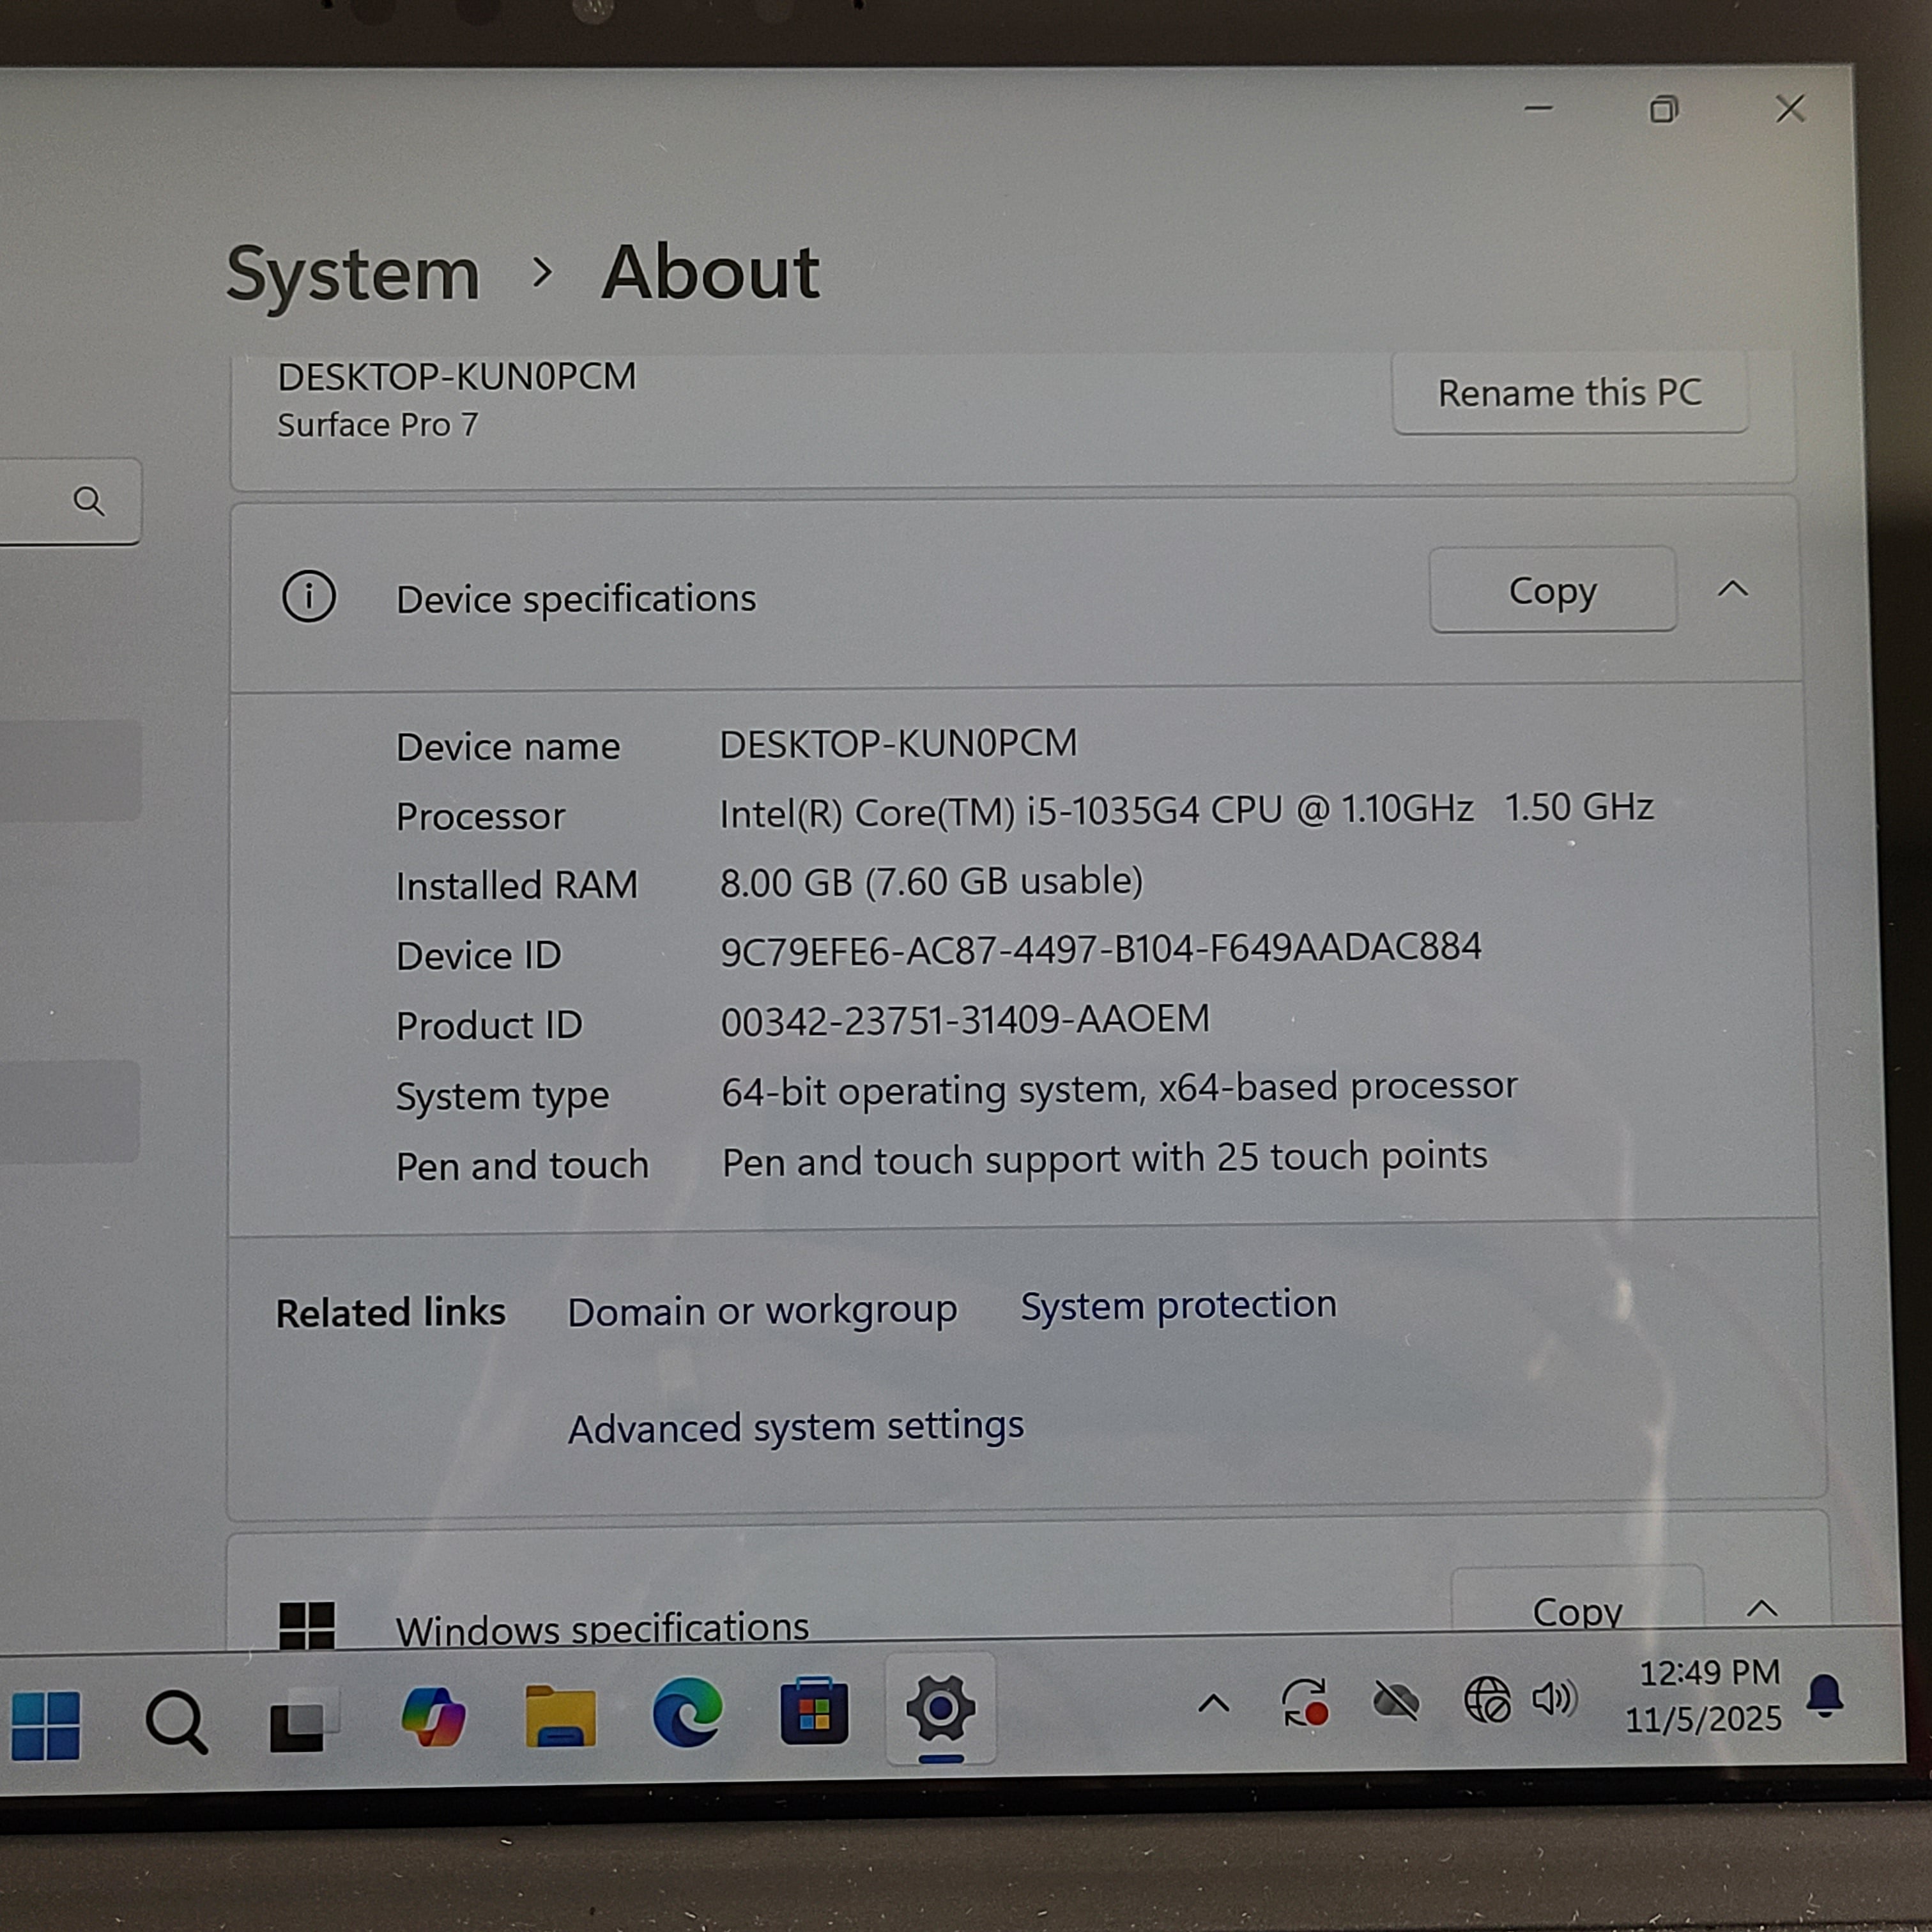Open Domain or workgroup settings
Image resolution: width=1932 pixels, height=1932 pixels.
pyautogui.click(x=763, y=1309)
